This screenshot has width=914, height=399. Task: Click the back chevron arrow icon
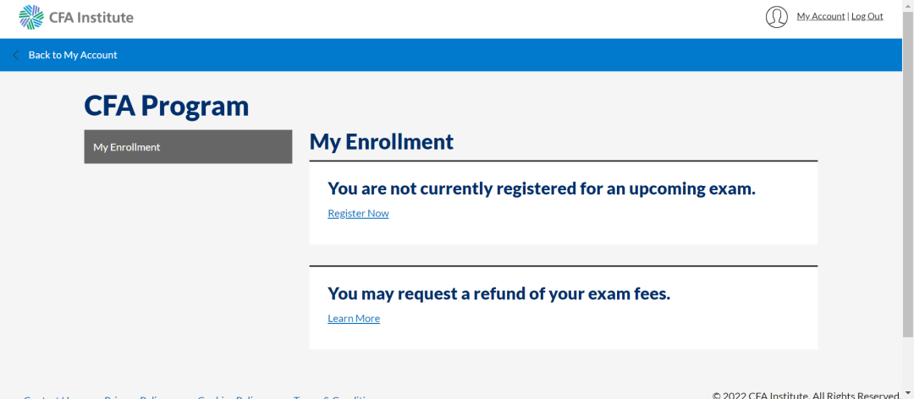coord(15,55)
